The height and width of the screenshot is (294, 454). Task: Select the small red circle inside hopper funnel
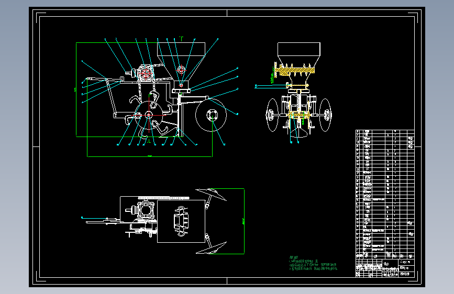(x=181, y=70)
